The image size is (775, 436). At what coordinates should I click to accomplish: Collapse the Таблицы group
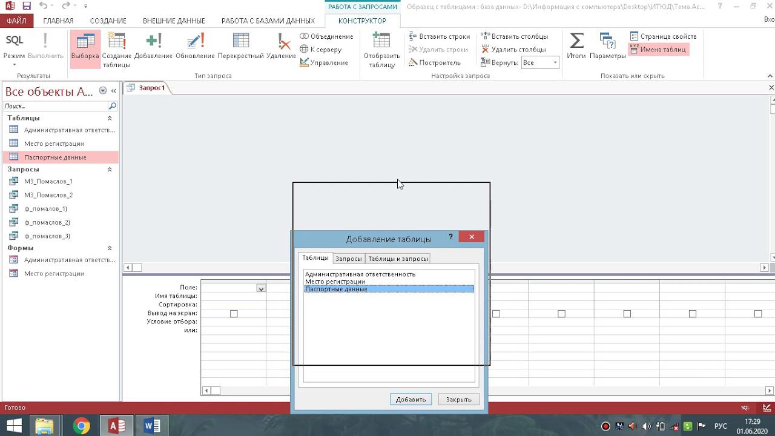point(110,118)
